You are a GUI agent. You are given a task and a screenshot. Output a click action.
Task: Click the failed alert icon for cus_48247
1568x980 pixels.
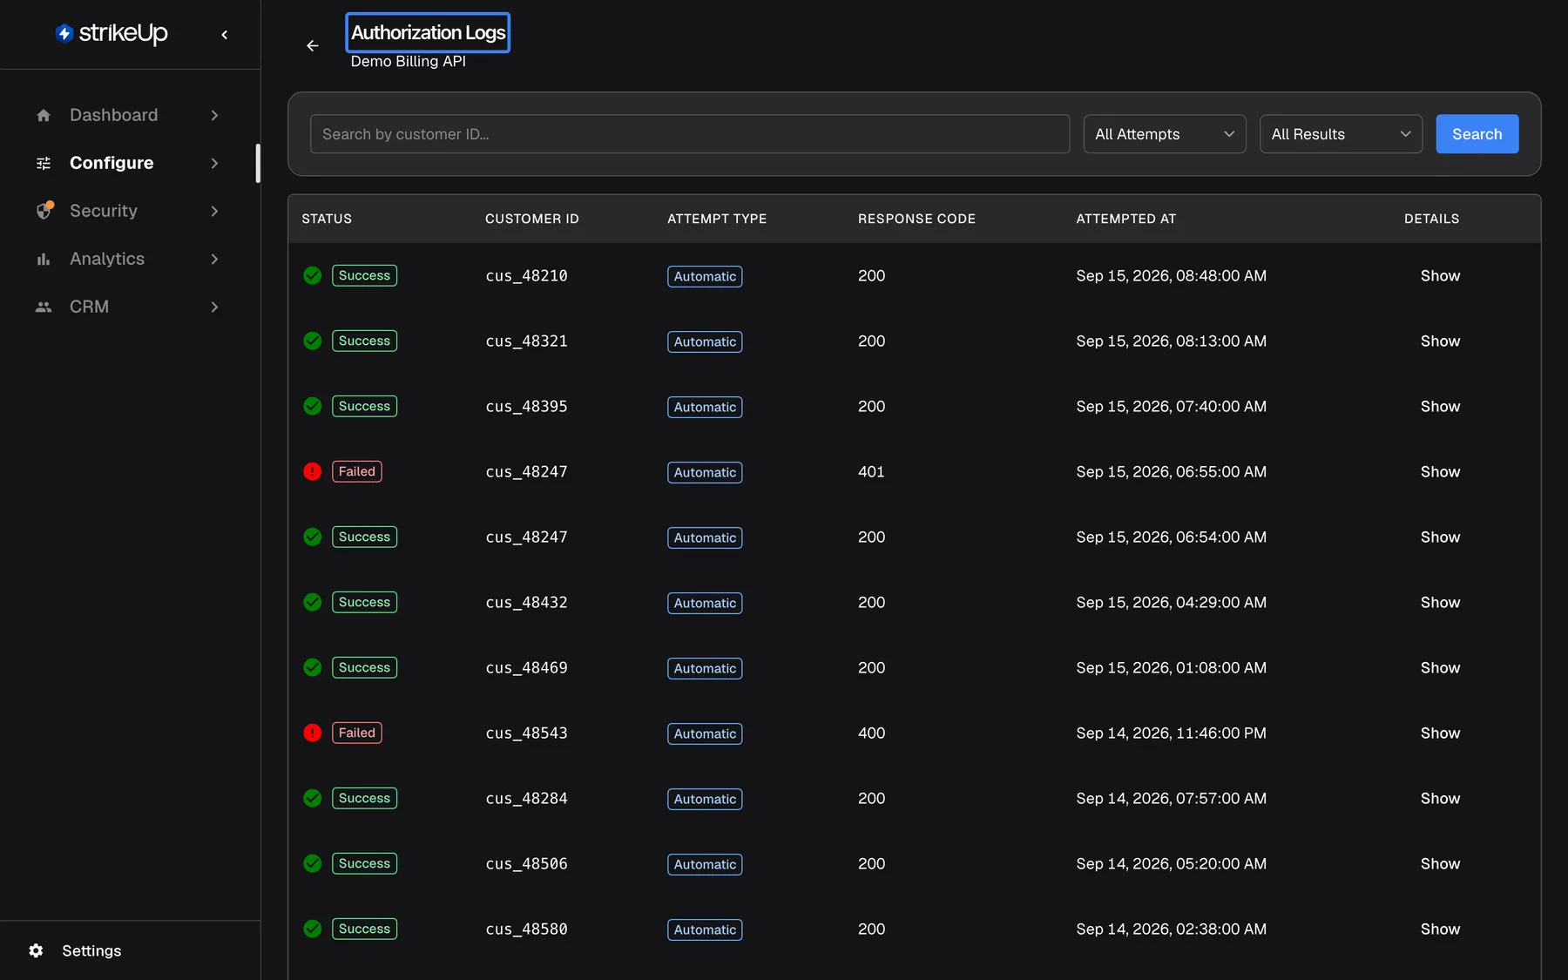coord(313,471)
